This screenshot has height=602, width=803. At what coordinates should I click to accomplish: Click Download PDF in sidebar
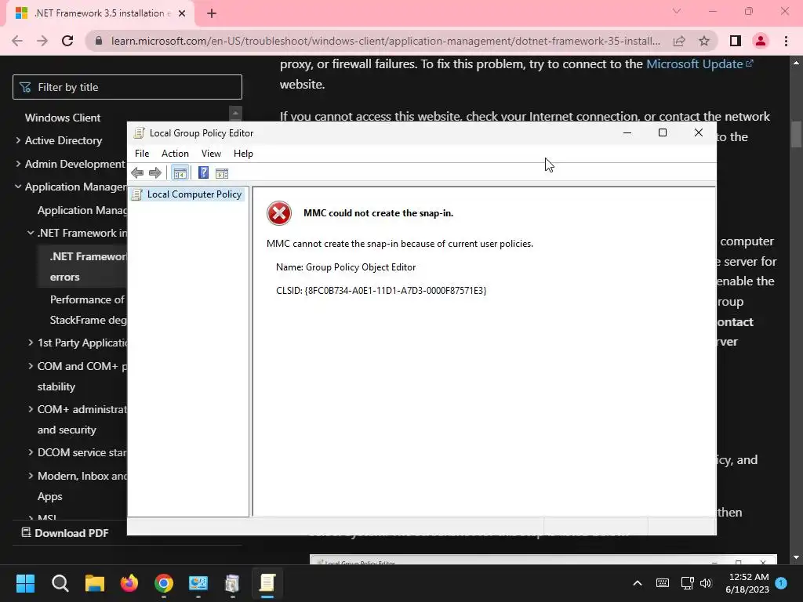pos(64,533)
